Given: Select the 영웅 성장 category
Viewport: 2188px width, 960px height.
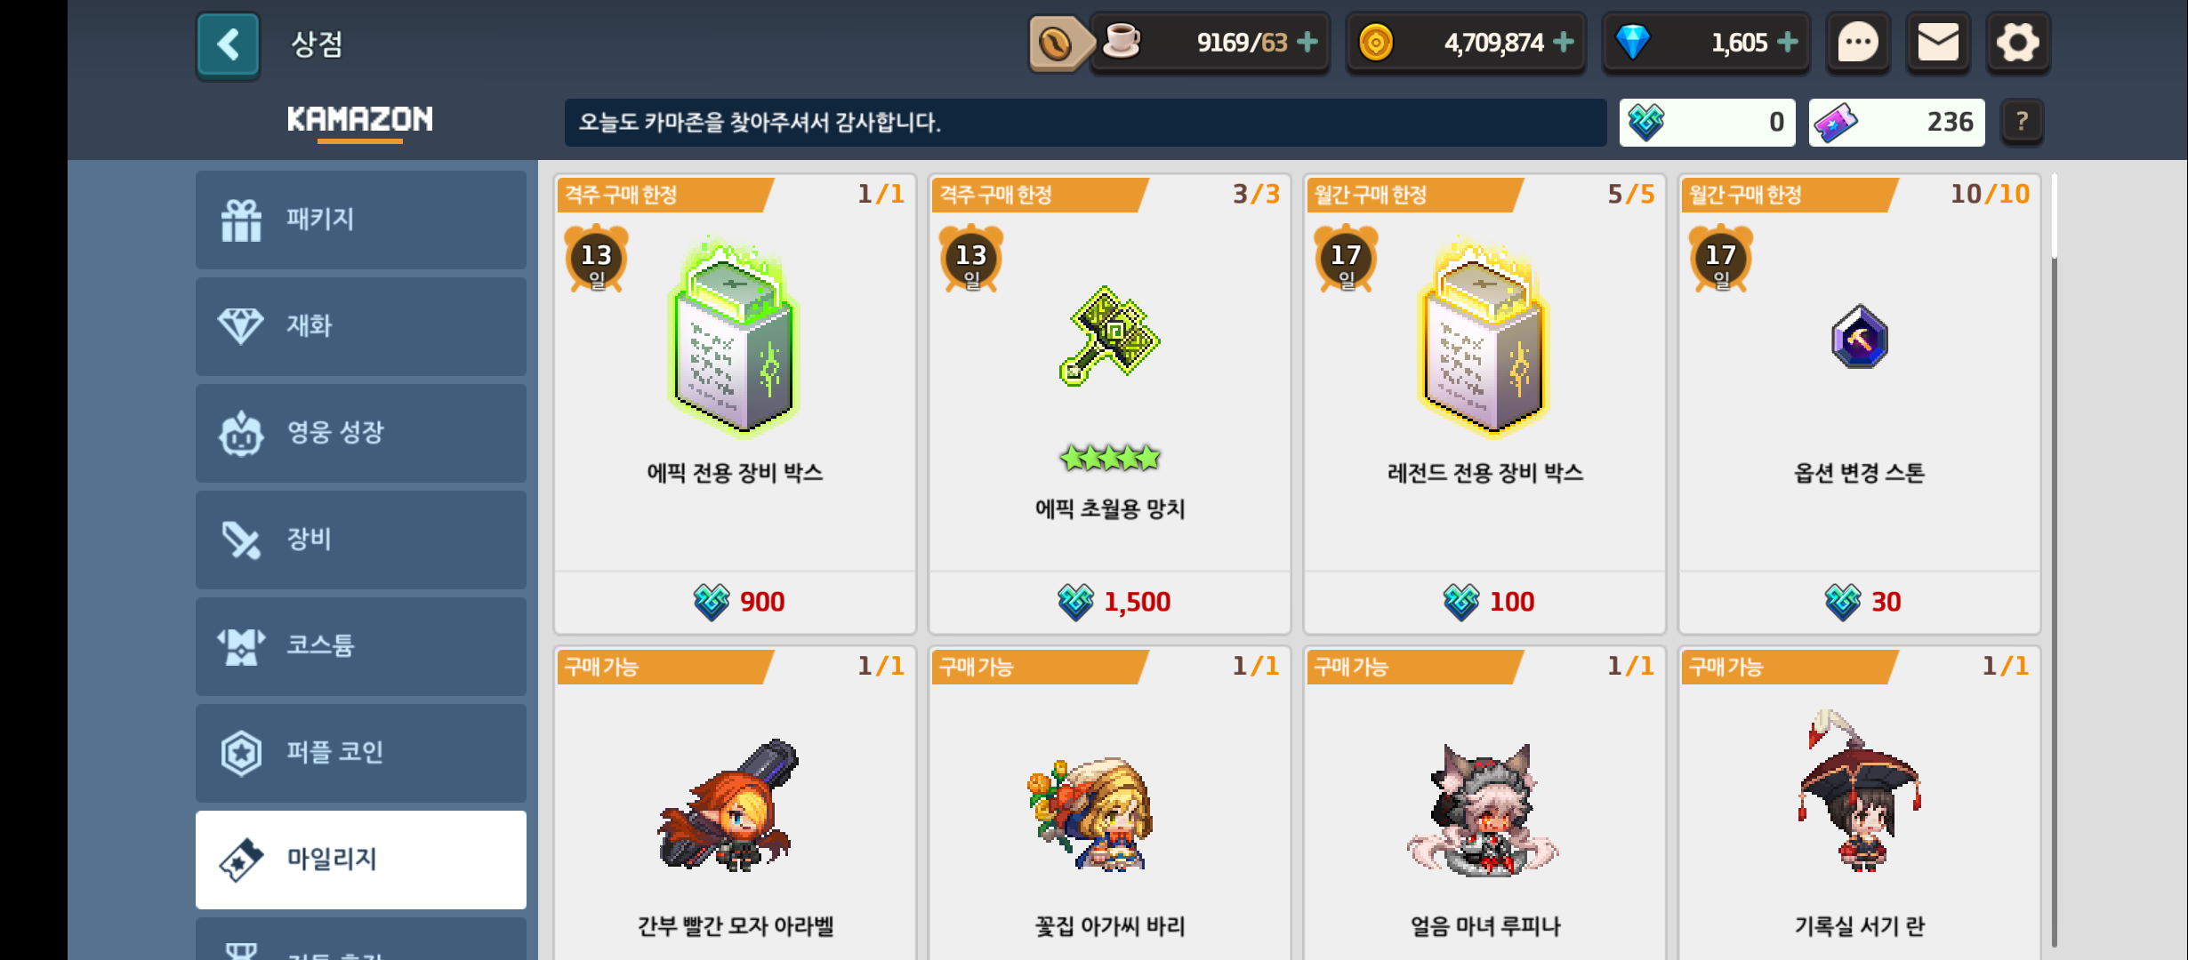Looking at the screenshot, I should pos(361,433).
